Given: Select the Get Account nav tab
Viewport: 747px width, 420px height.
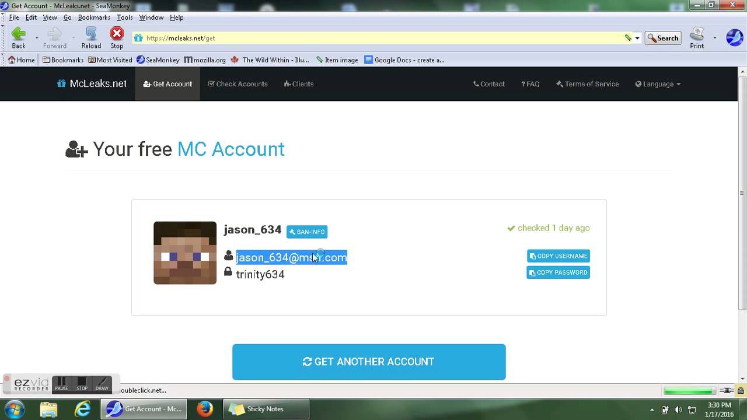Looking at the screenshot, I should pyautogui.click(x=167, y=84).
